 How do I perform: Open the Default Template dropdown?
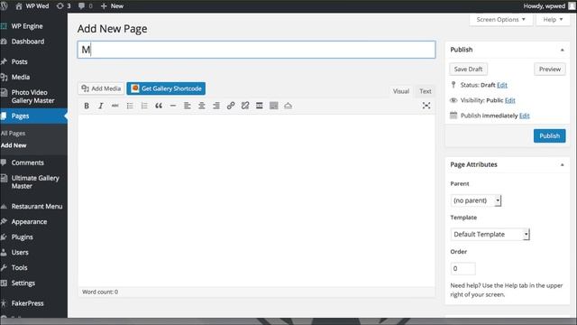pyautogui.click(x=490, y=235)
